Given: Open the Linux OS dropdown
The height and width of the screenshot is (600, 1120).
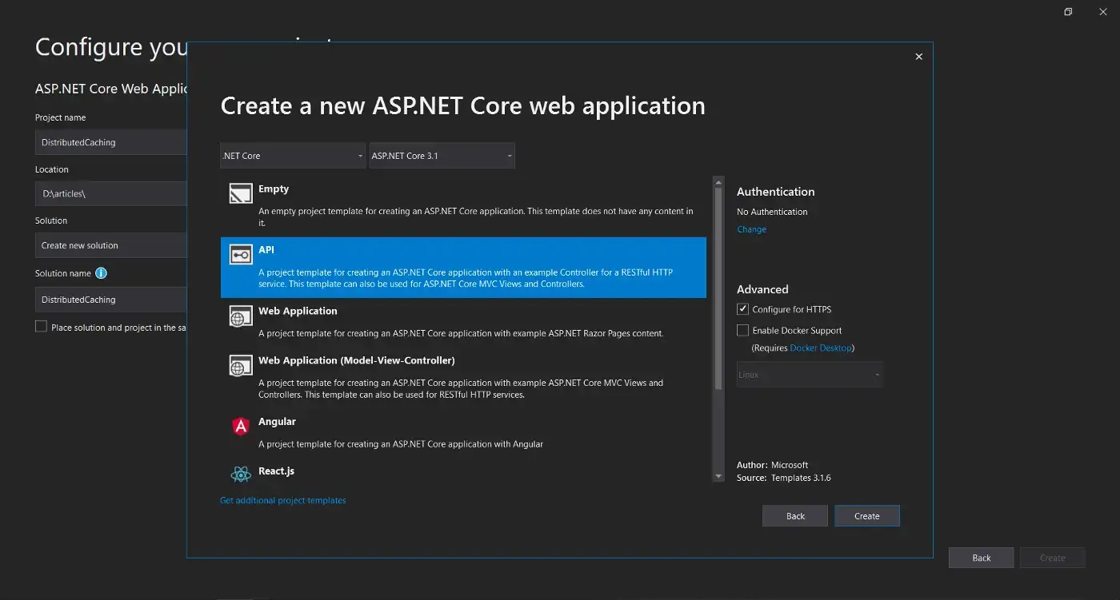Looking at the screenshot, I should [810, 375].
